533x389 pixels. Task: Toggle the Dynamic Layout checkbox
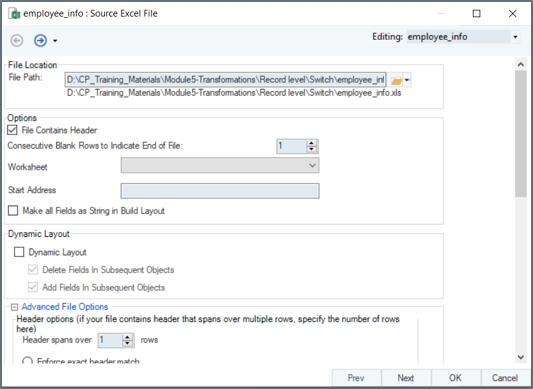[x=19, y=252]
